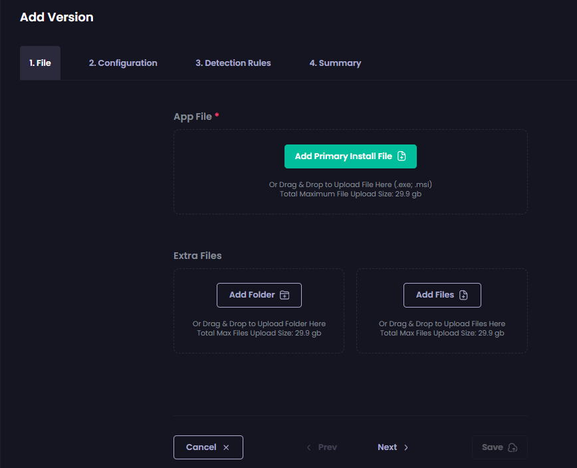Screen dimensions: 577x468
Task: Click the Save button
Action: [499, 447]
